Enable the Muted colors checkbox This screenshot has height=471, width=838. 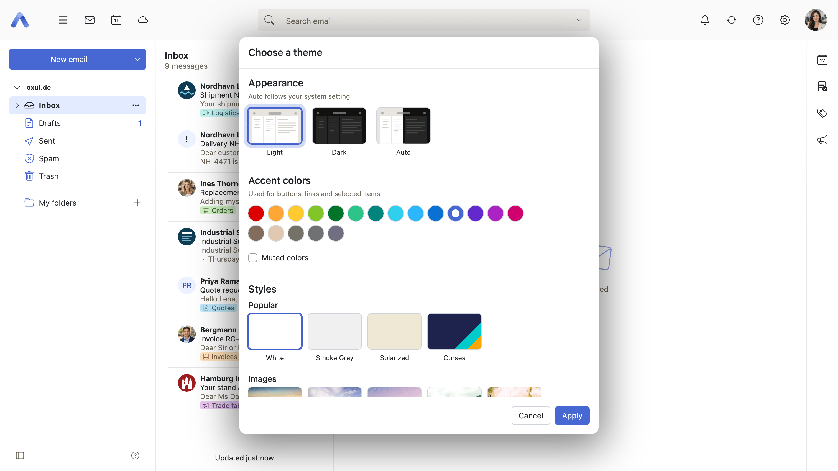[253, 258]
